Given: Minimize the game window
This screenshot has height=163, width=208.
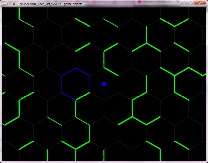Looking at the screenshot, I should [x=184, y=3].
